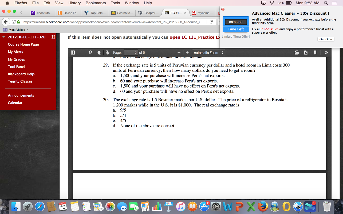Image resolution: width=343 pixels, height=214 pixels.
Task: Open the Edit menu
Action: (x=47, y=3)
